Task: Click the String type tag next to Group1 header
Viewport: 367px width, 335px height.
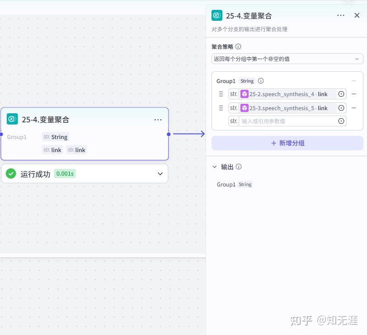Action: point(247,81)
